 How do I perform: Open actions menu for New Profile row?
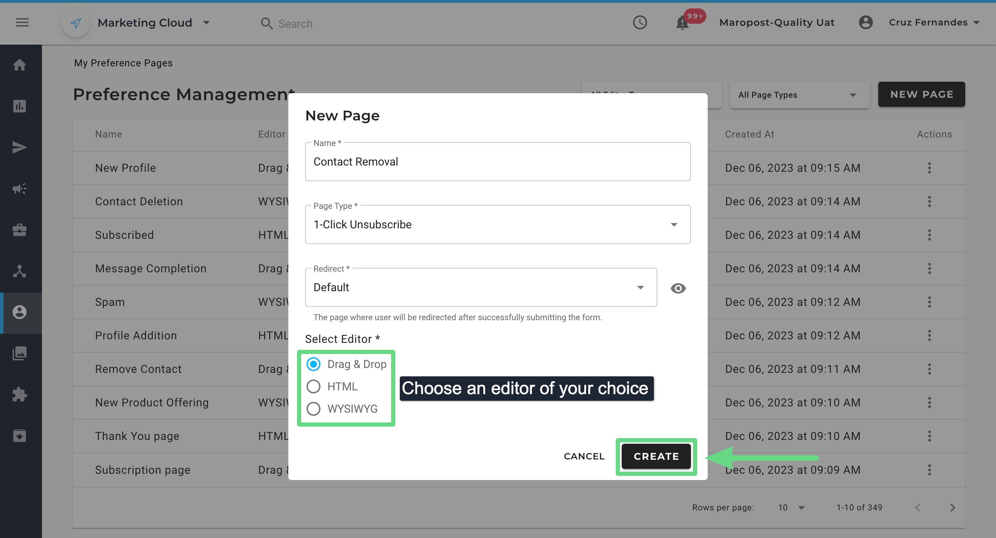tap(929, 168)
